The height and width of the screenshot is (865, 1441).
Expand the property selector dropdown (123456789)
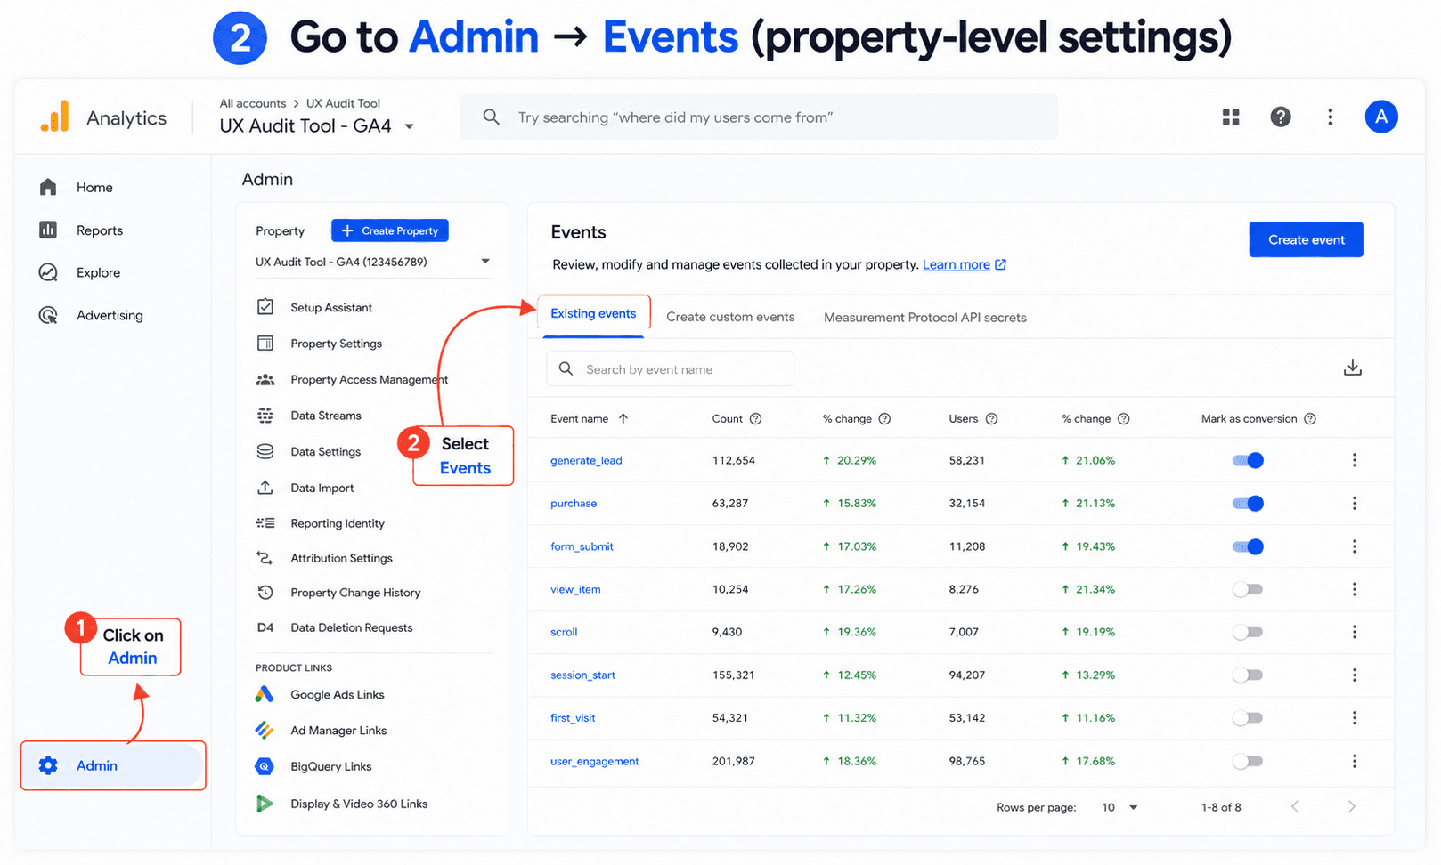[485, 262]
